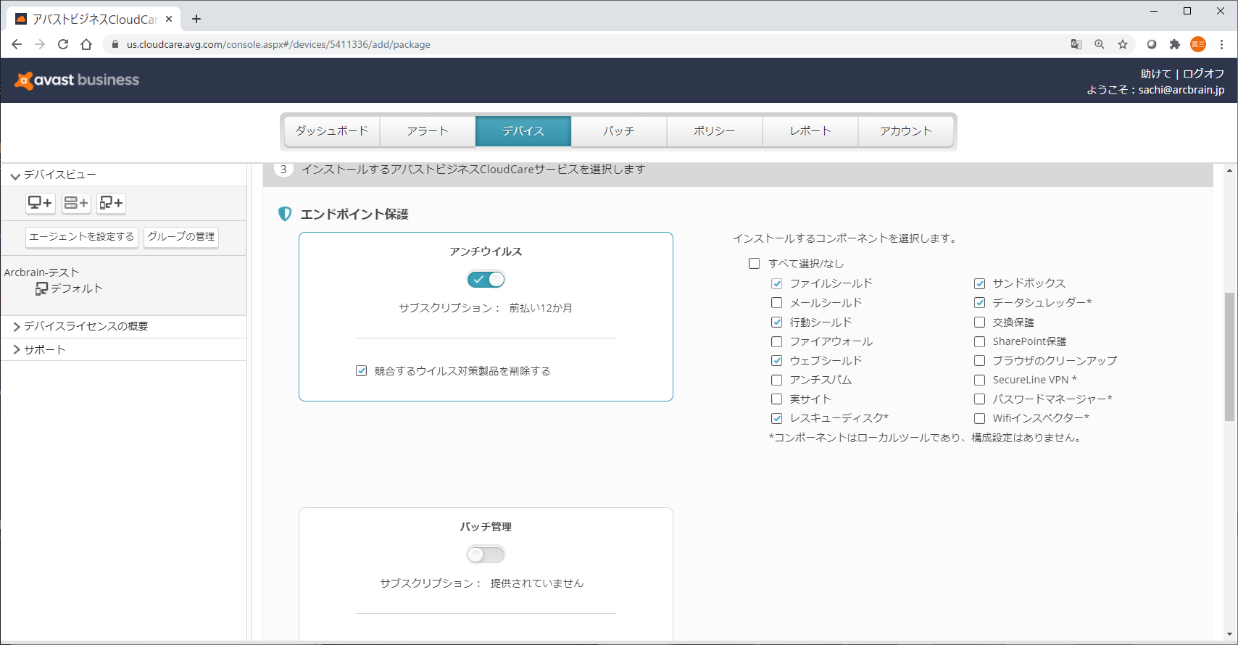The width and height of the screenshot is (1238, 645).
Task: Open the extensions puzzle icon
Action: [x=1175, y=44]
